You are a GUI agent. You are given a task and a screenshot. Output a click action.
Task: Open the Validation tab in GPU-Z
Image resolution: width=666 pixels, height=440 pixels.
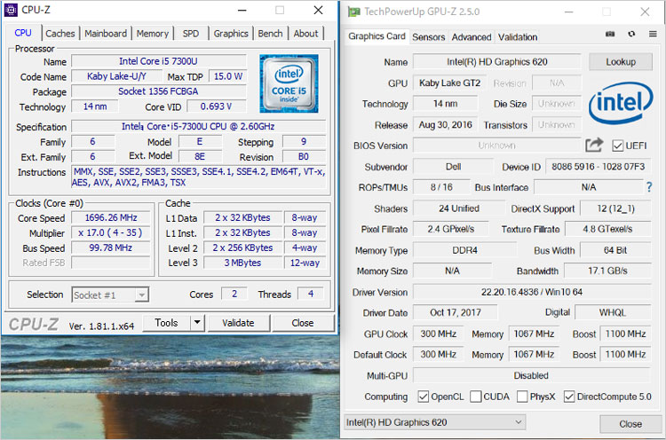click(518, 37)
